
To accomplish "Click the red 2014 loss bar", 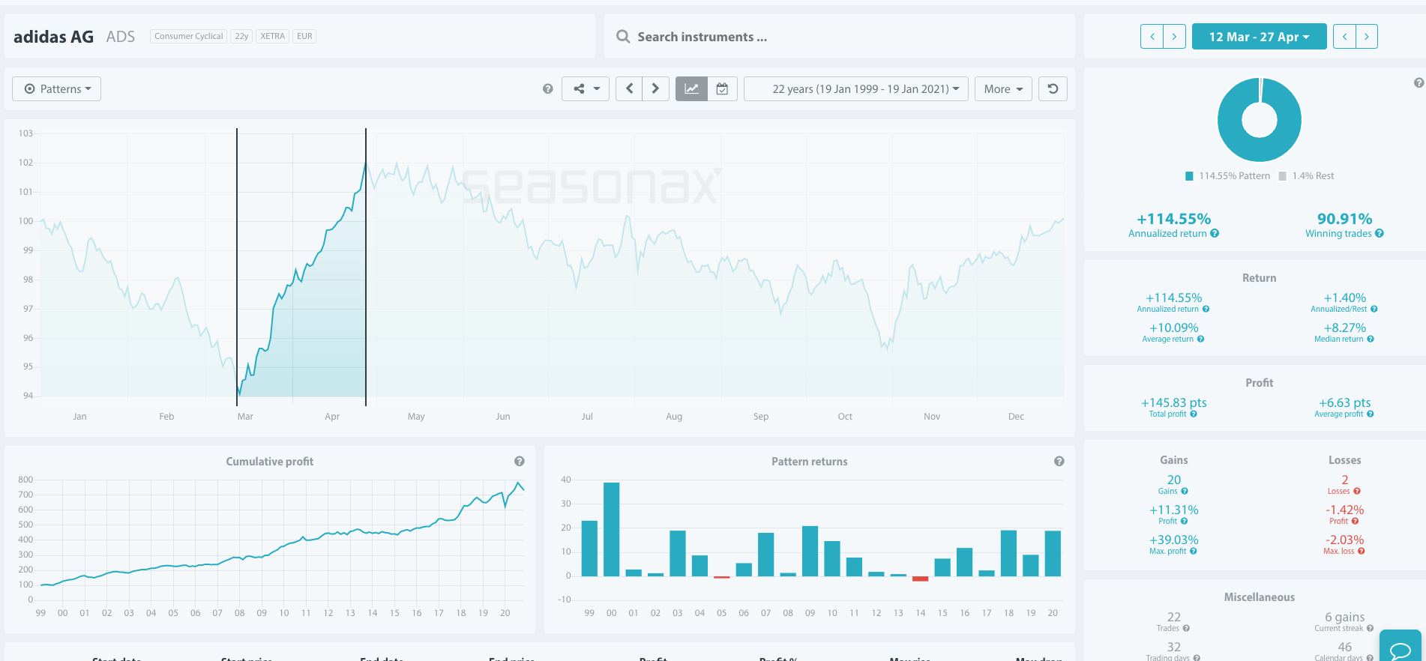I will [921, 579].
